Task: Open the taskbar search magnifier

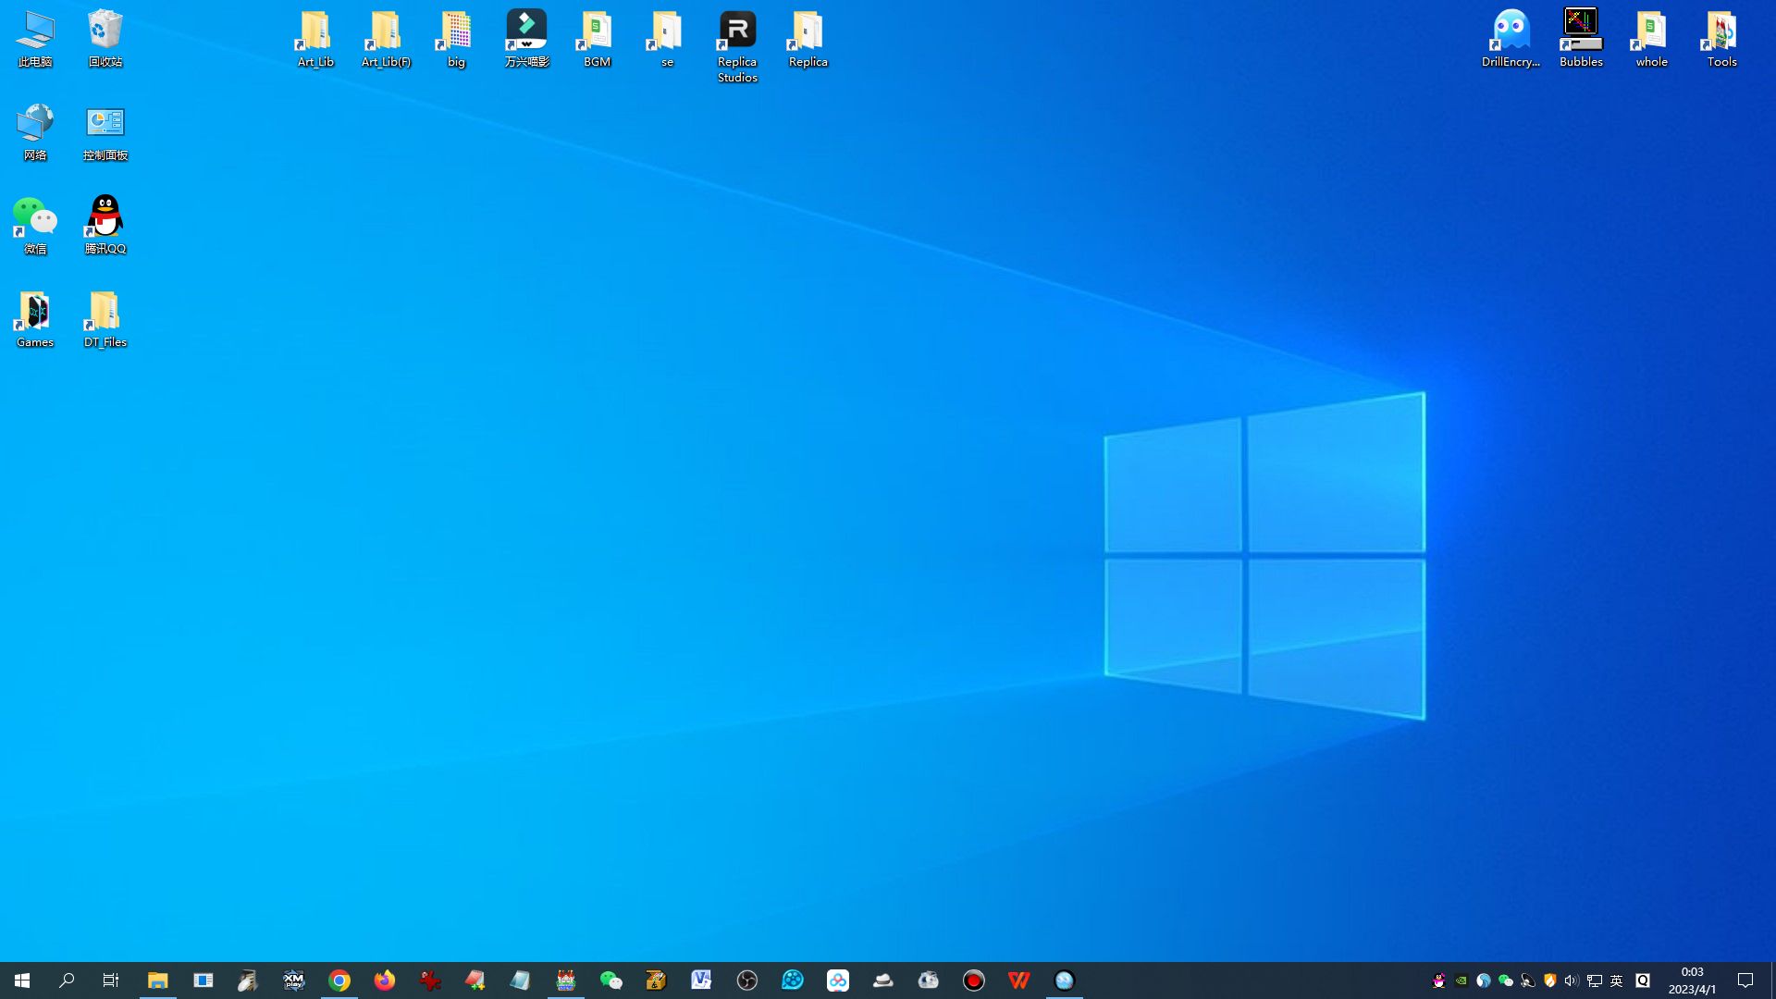Action: (67, 980)
